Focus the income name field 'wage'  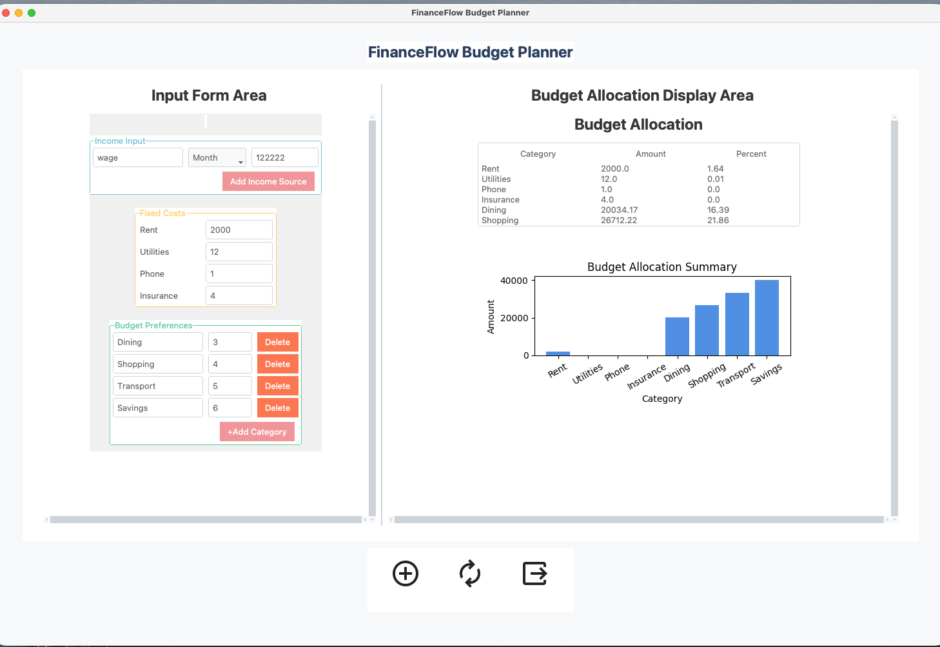point(138,157)
